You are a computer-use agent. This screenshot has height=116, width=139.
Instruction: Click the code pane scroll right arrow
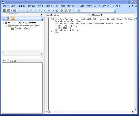133,112
